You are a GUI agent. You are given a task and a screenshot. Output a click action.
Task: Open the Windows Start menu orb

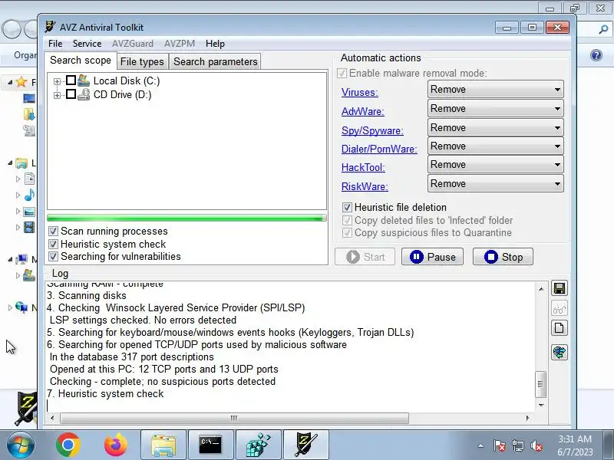click(x=21, y=445)
